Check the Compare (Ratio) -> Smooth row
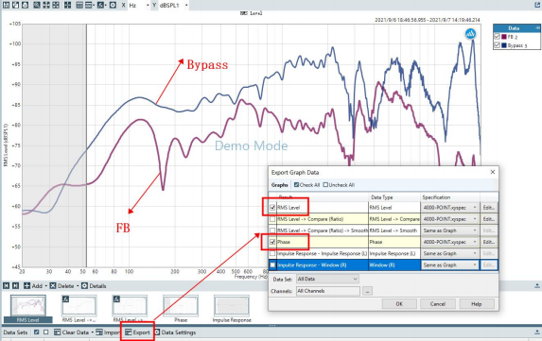The height and width of the screenshot is (341, 542). pyautogui.click(x=272, y=230)
